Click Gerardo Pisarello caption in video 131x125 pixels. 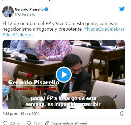[x=34, y=83]
